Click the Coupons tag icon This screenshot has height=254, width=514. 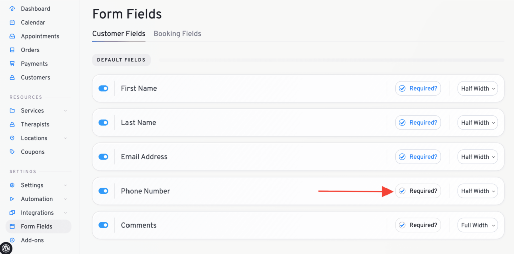click(x=12, y=152)
